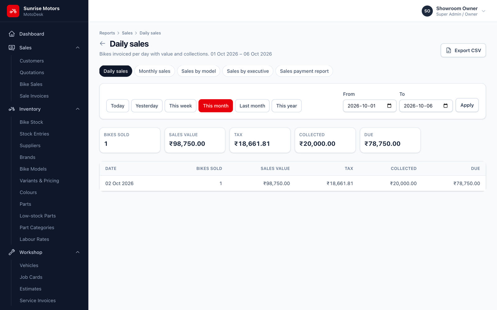Open Bike Sales in the sidebar
Viewport: 497px width, 310px height.
click(x=31, y=84)
